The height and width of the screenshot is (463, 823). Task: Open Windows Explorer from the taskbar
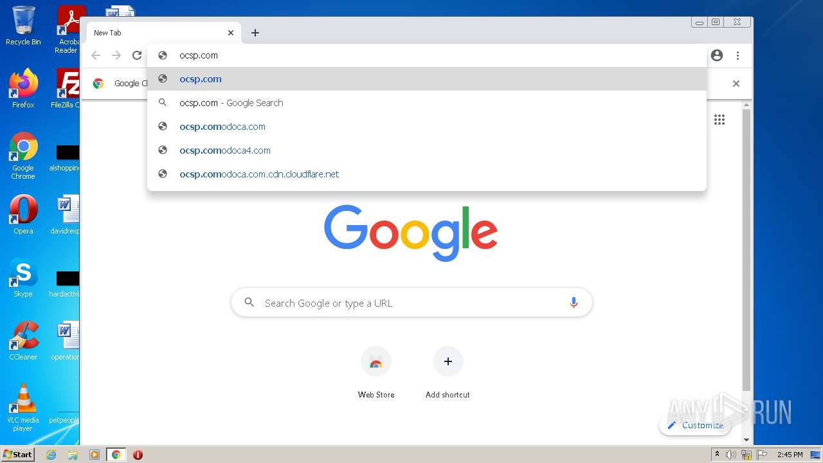click(x=73, y=455)
